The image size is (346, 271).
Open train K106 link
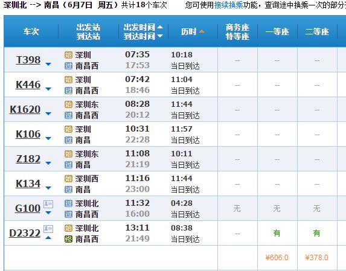coord(28,134)
